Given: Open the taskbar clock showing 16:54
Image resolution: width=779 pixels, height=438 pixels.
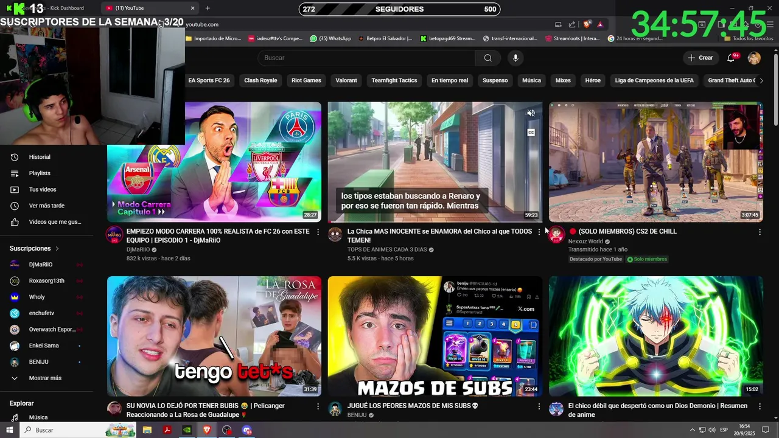Looking at the screenshot, I should click(744, 430).
